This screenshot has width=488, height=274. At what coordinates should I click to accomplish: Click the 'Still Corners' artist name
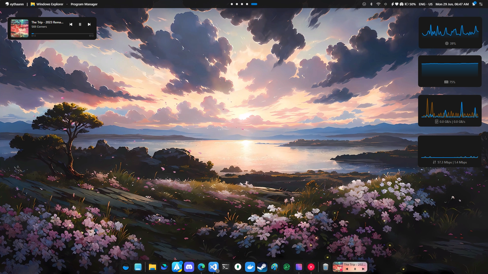click(x=39, y=27)
